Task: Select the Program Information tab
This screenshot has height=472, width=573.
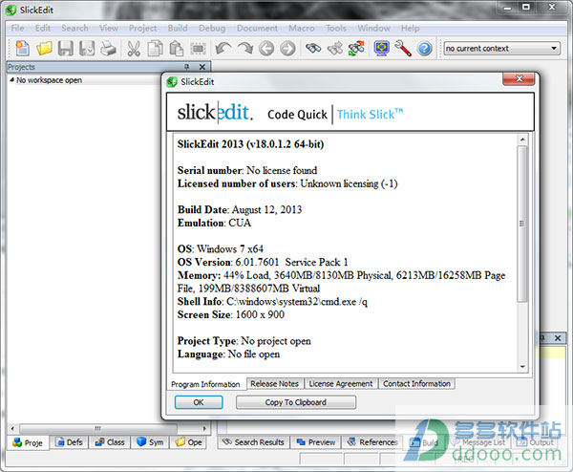Action: tap(205, 384)
